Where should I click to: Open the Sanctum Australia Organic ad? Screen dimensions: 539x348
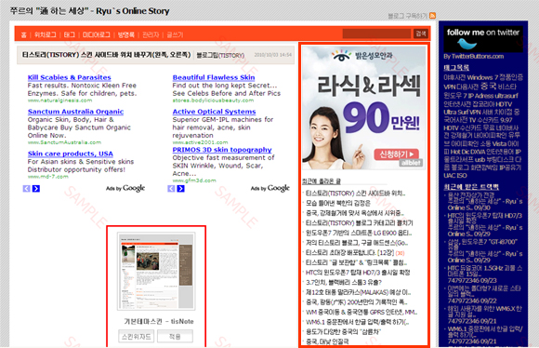pyautogui.click(x=75, y=112)
